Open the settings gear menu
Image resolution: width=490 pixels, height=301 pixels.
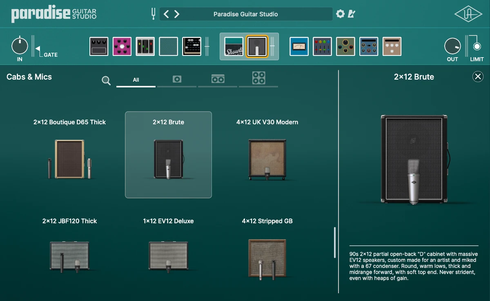(x=340, y=13)
